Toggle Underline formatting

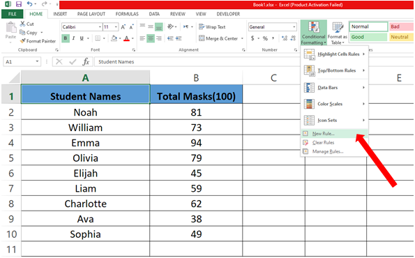click(x=82, y=38)
